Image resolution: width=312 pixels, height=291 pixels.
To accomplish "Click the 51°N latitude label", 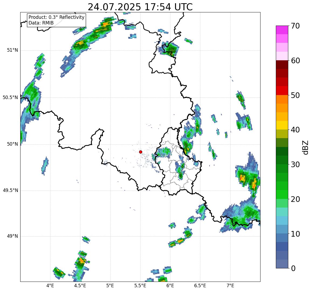I will [x=12, y=50].
